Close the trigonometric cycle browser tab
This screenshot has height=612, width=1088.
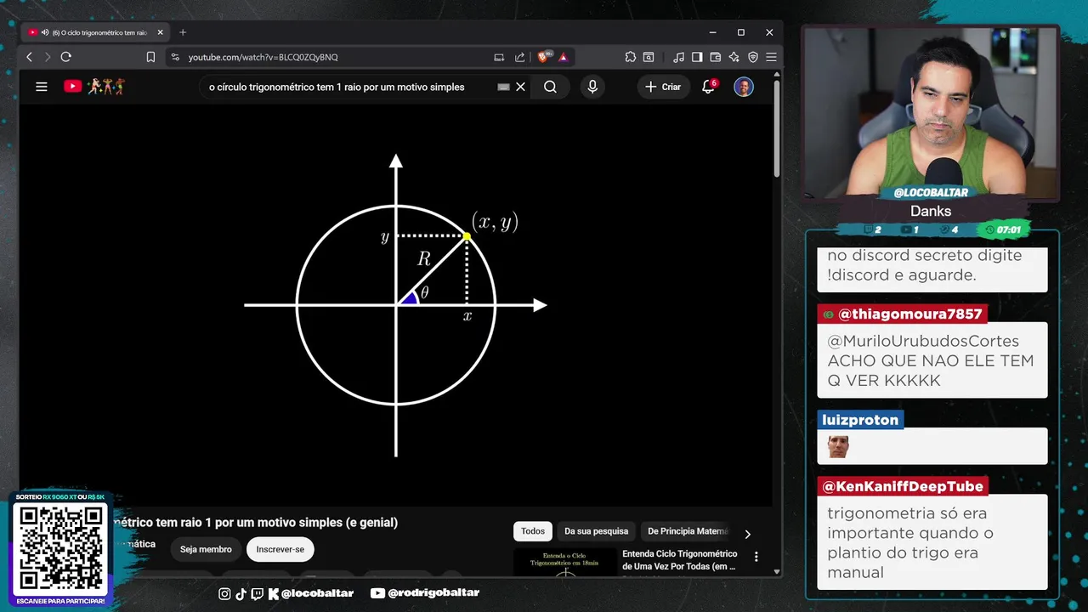tap(160, 32)
